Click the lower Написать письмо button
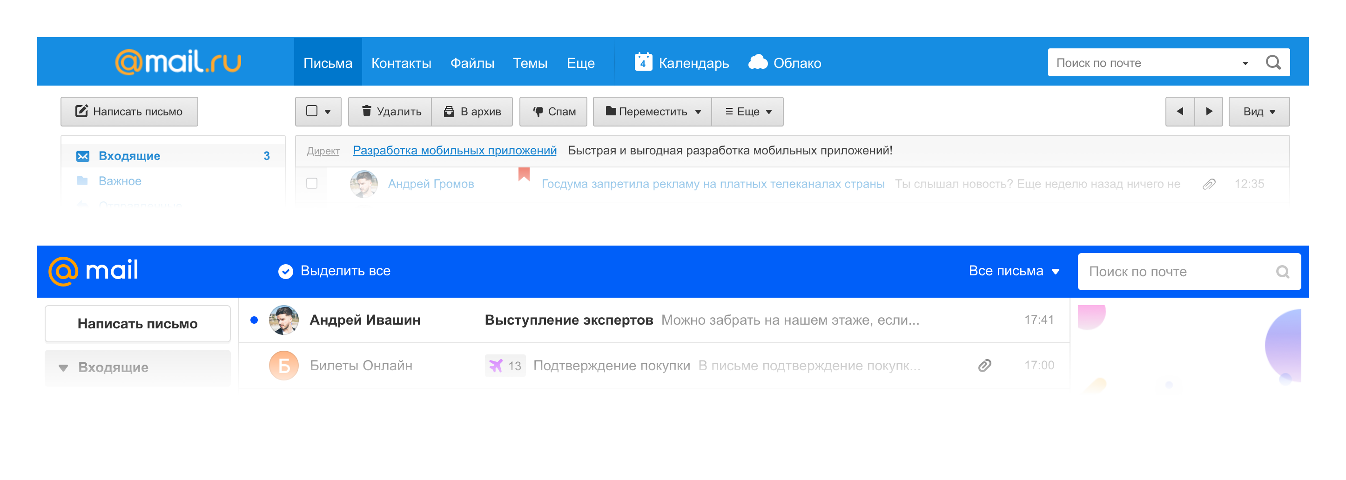1346x480 pixels. (137, 324)
